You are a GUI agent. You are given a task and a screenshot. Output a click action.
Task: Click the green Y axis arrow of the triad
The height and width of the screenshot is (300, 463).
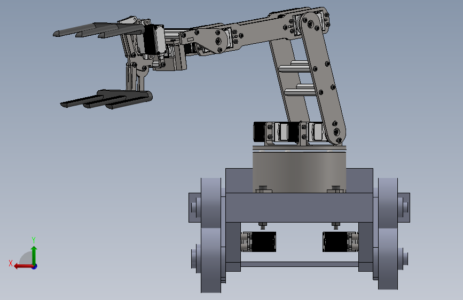tap(34, 255)
